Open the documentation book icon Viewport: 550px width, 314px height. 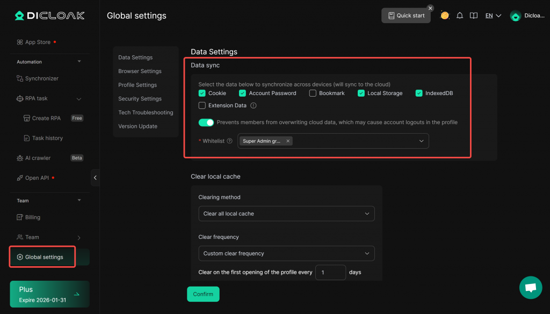pyautogui.click(x=473, y=16)
